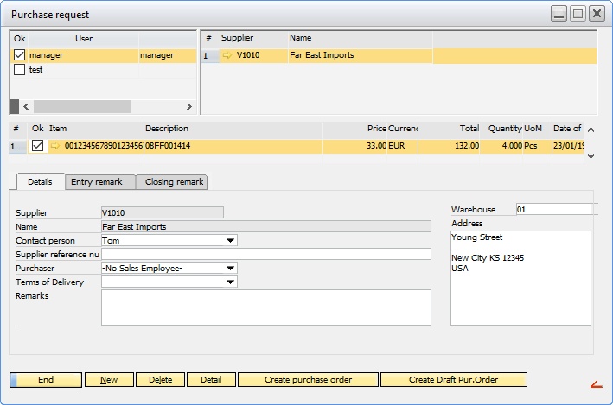
Task: Click the End button
Action: point(46,380)
